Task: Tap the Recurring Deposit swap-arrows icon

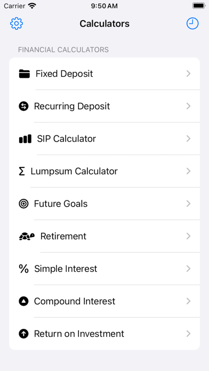Action: coord(23,106)
